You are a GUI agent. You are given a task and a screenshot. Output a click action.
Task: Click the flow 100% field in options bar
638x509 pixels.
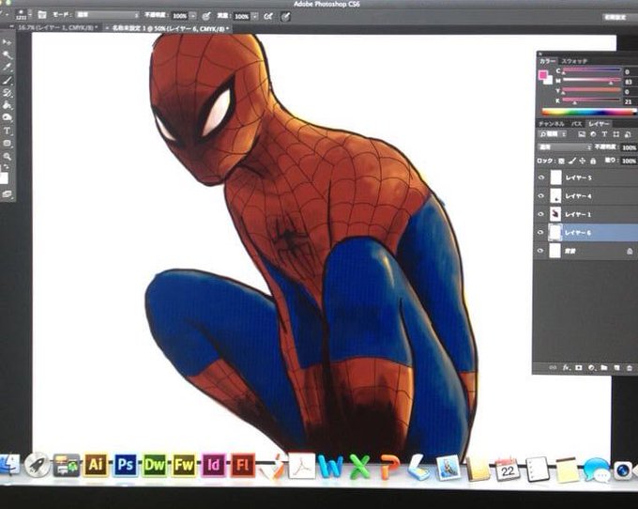(x=241, y=16)
